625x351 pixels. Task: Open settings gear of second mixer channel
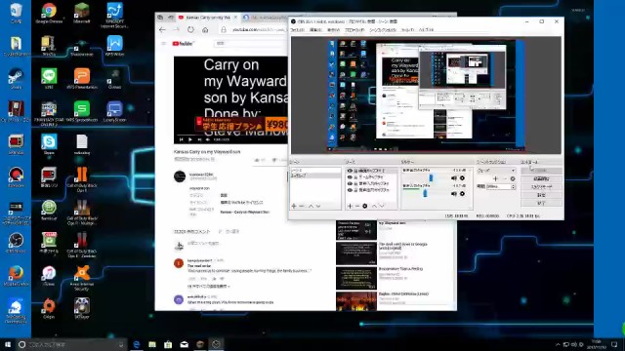tap(462, 193)
